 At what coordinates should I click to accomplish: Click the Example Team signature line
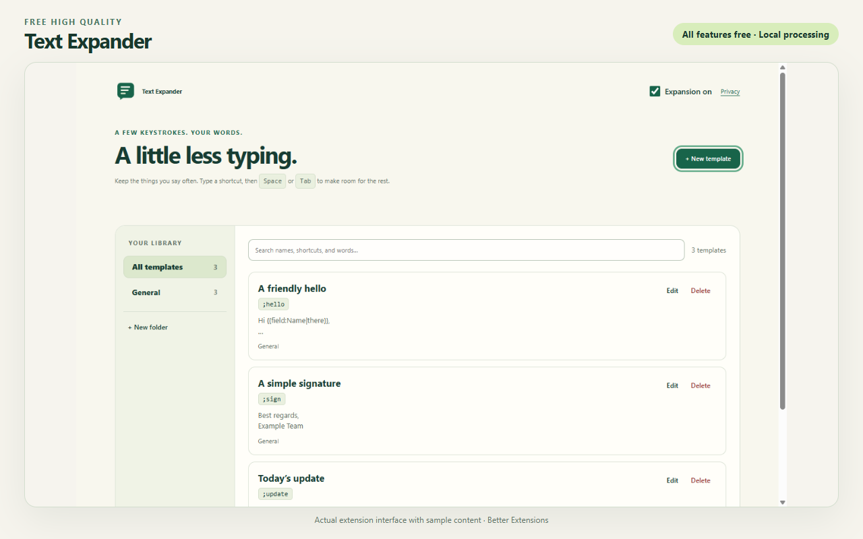(280, 426)
